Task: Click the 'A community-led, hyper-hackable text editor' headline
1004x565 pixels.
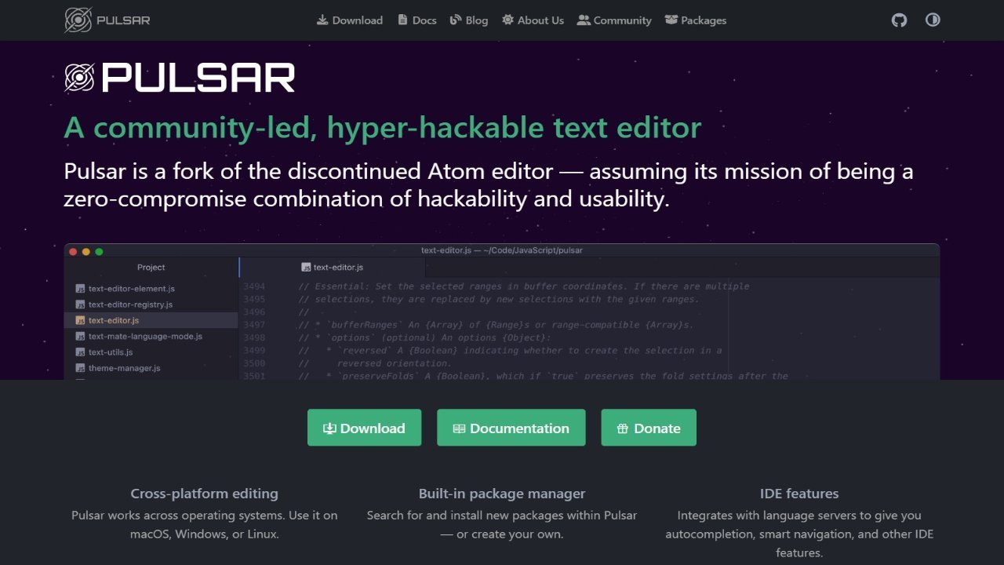Action: 383,127
